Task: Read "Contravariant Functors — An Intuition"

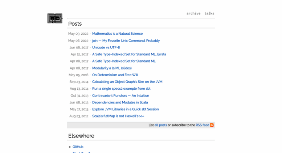Action: coord(120,95)
